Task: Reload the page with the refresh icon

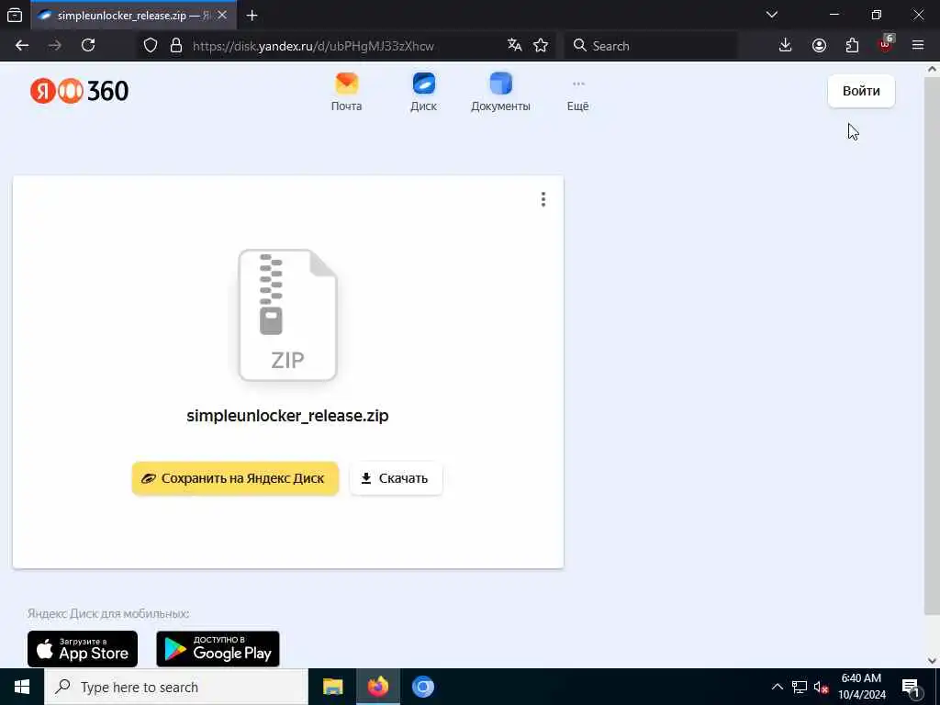Action: click(x=88, y=46)
